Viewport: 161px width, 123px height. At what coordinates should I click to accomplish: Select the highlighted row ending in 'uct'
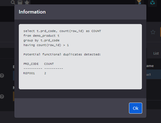(154, 74)
